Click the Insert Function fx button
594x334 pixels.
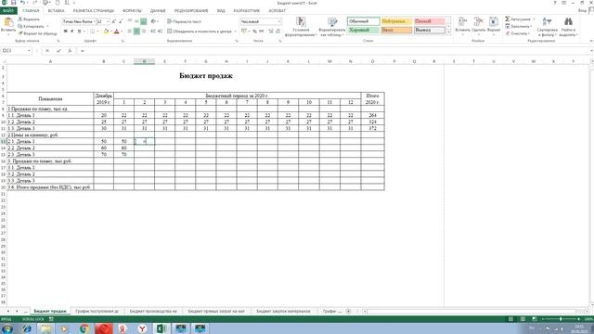70,50
